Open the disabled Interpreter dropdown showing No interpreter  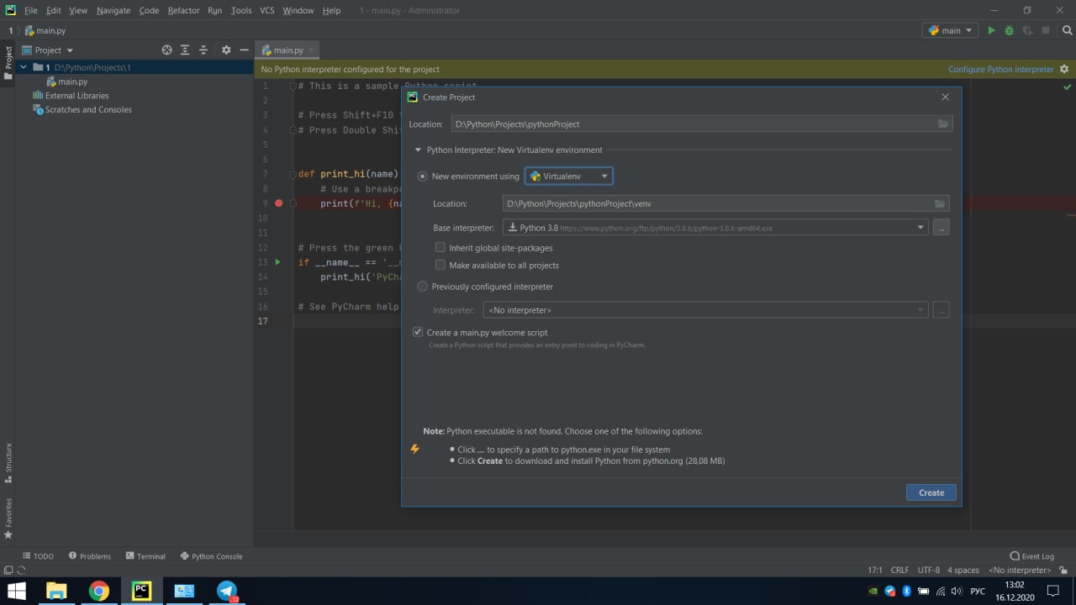click(x=705, y=310)
